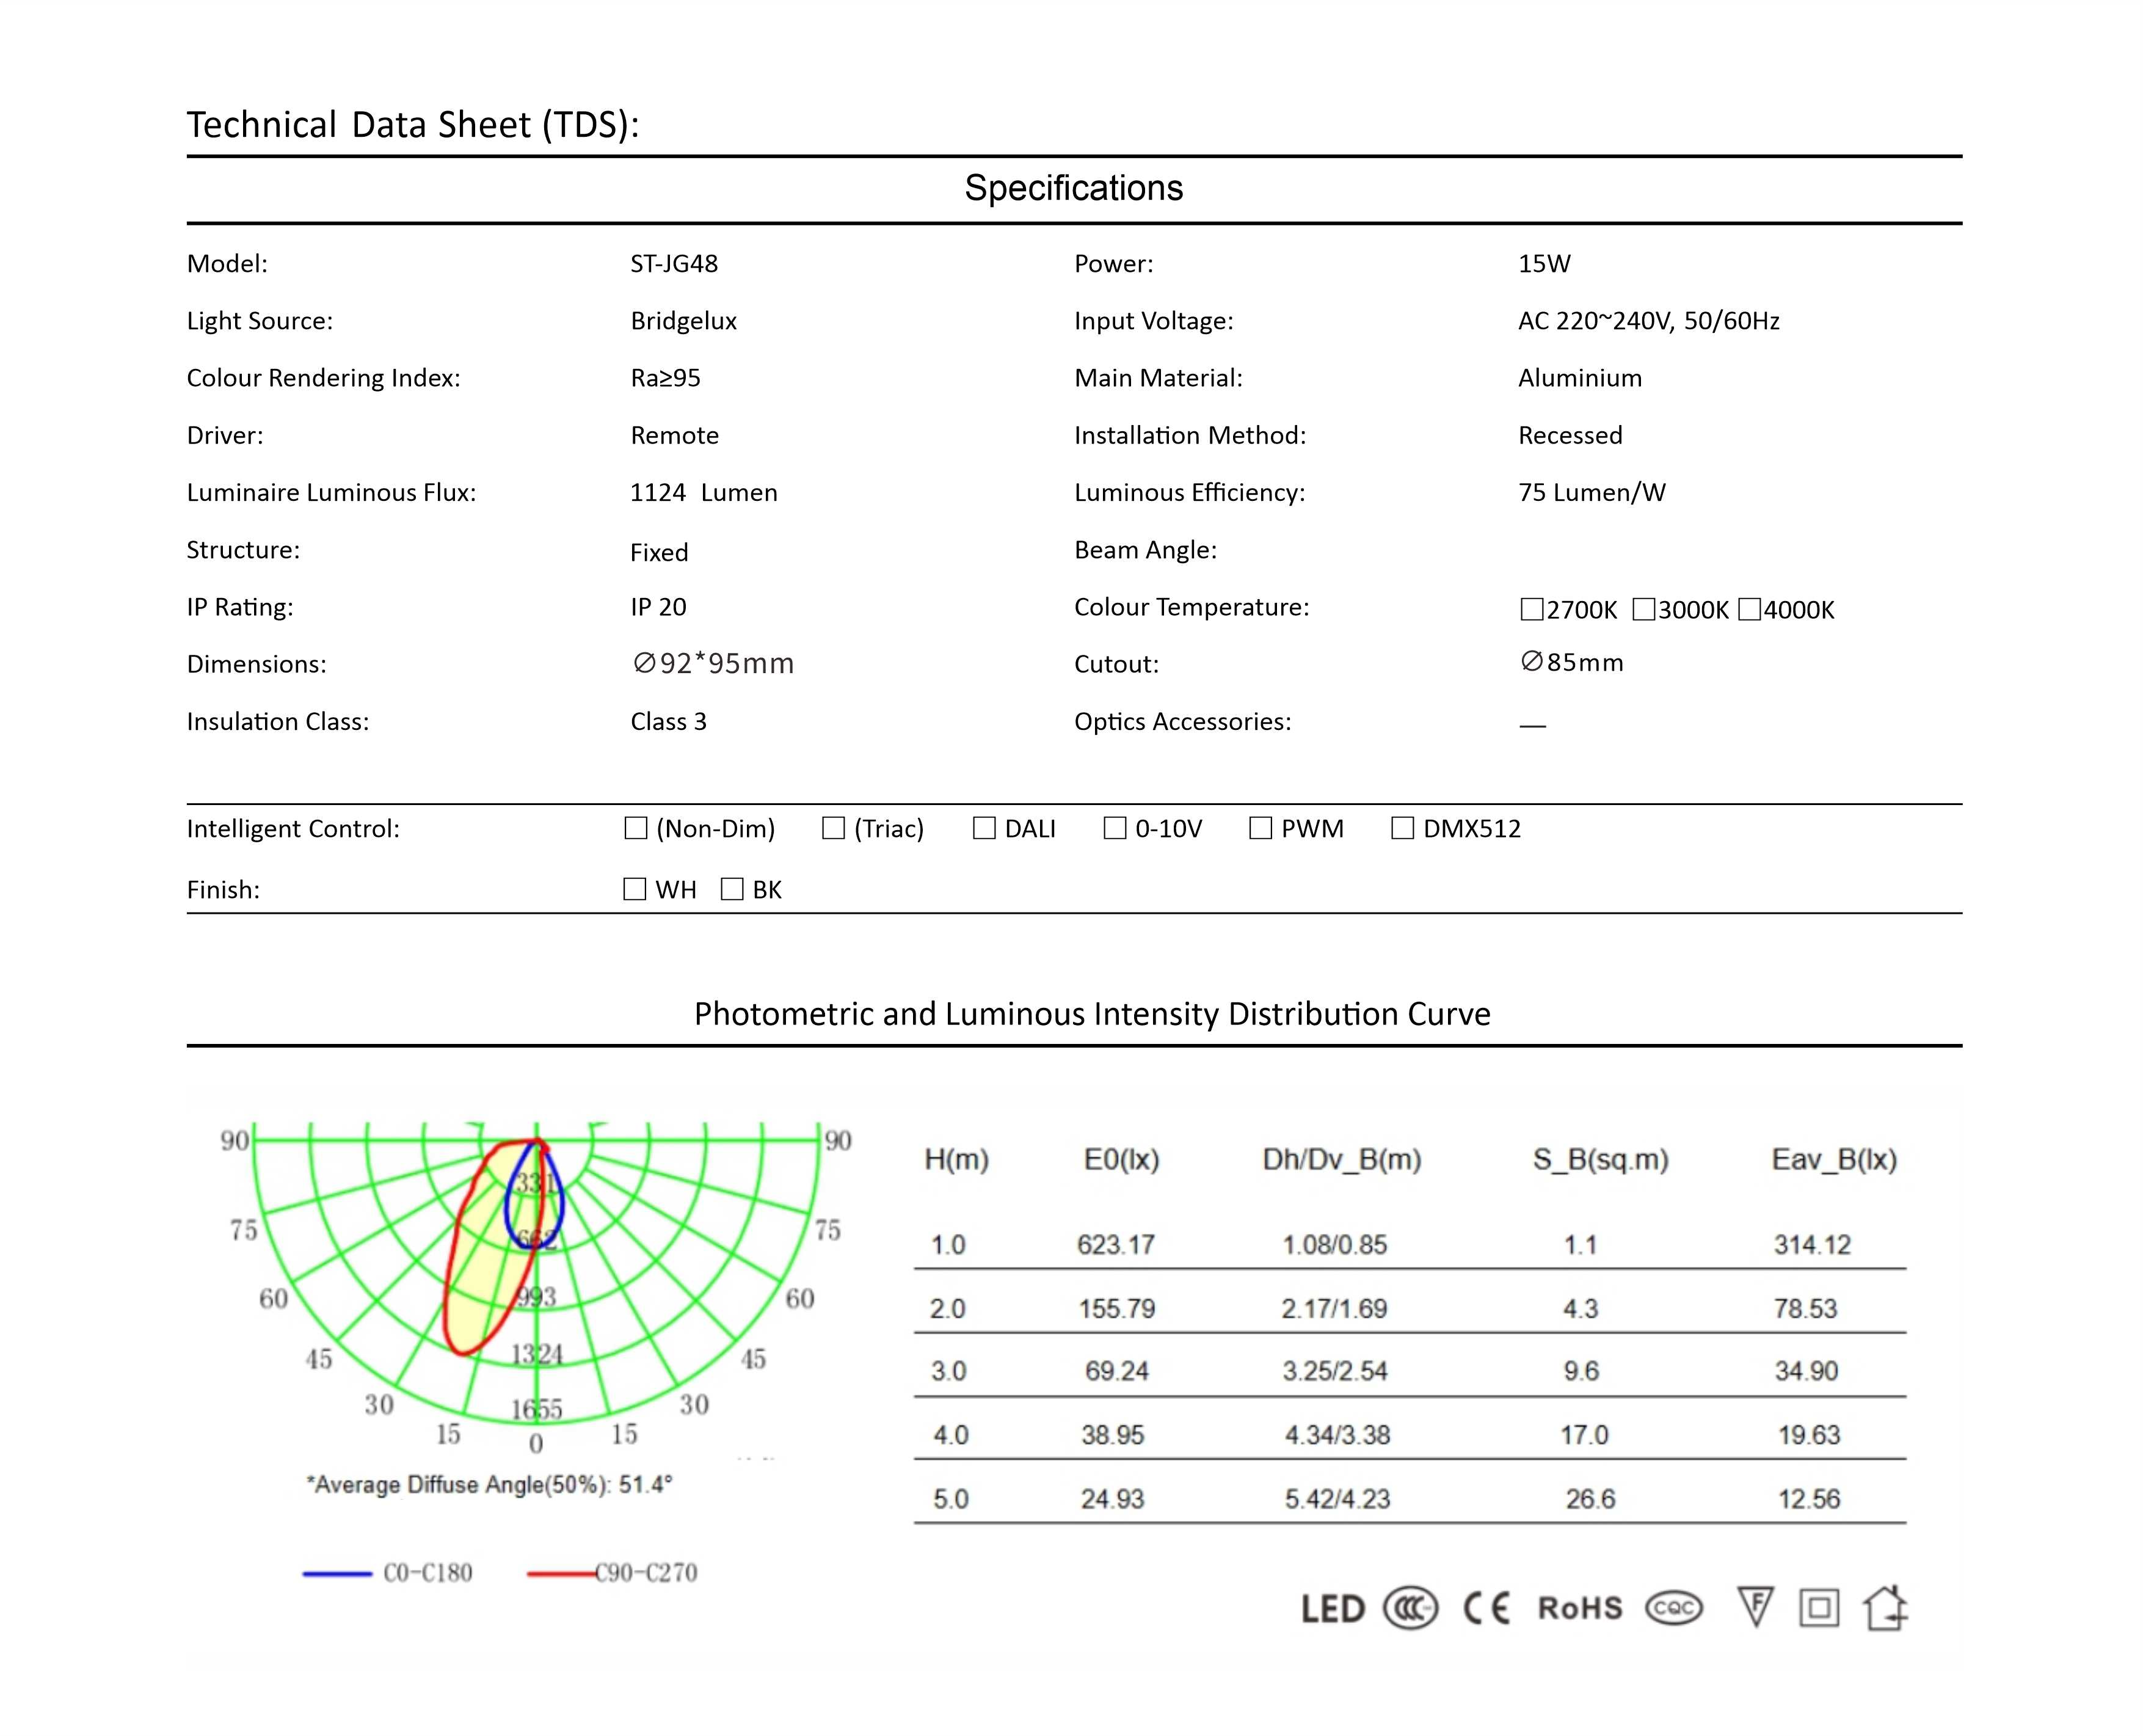Screen dimensions: 2143x1736
Task: Click the CQC oval certification logo
Action: 1674,1608
